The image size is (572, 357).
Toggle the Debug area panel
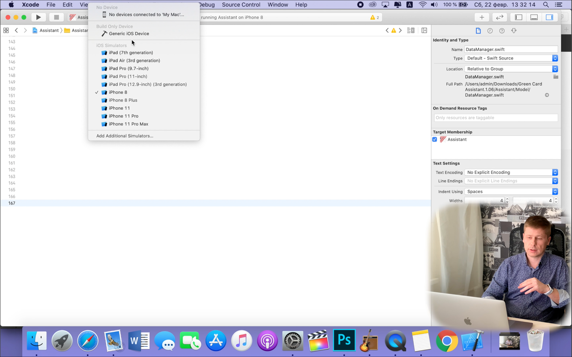[x=534, y=17]
